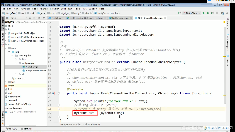Screen dimensions: 235x132
Task: Expand netty-all-4.1.20.Final.jar library
Action: click(5, 33)
